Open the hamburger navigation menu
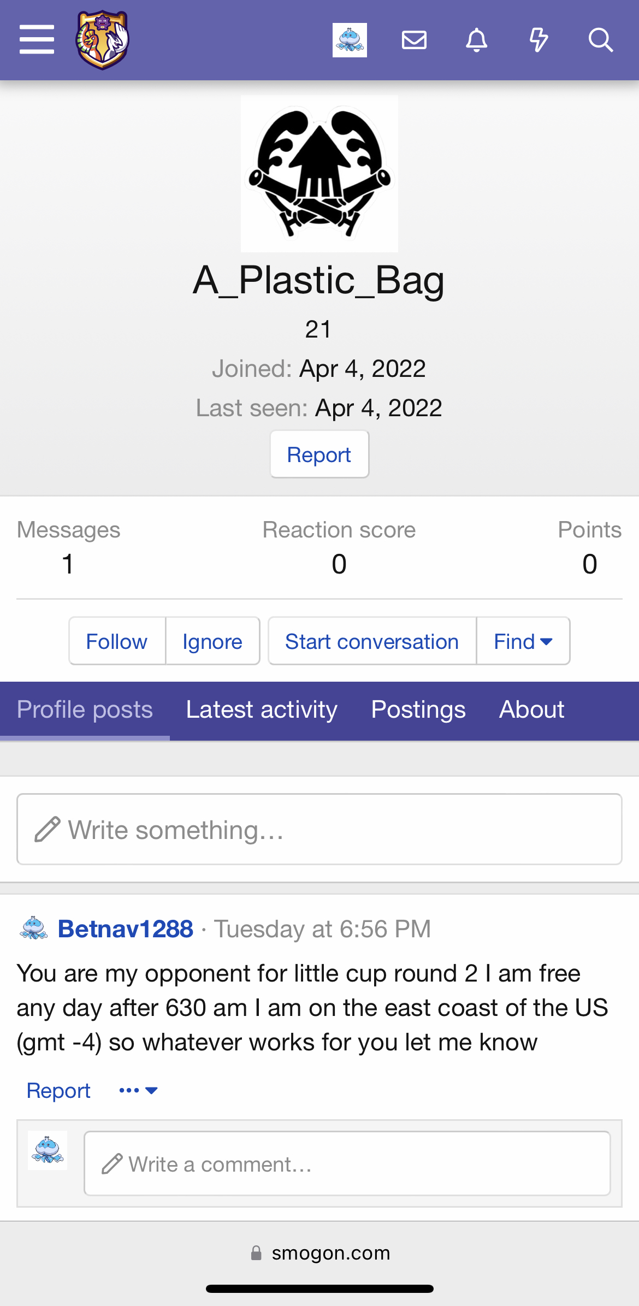Image resolution: width=639 pixels, height=1306 pixels. (37, 39)
